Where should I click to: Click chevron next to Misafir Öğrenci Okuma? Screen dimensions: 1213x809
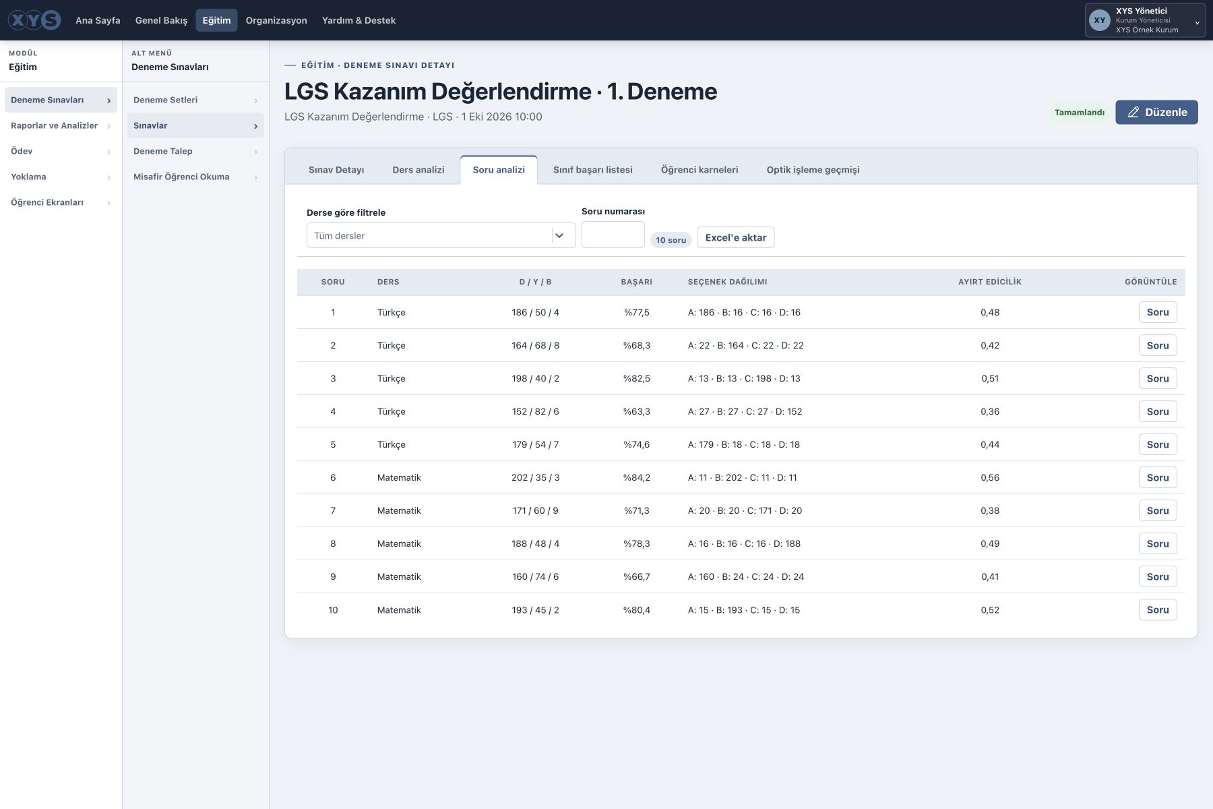point(255,177)
